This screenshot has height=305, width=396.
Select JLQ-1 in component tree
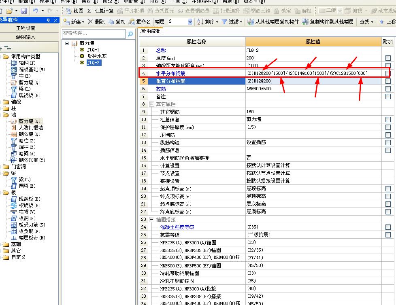pos(93,50)
